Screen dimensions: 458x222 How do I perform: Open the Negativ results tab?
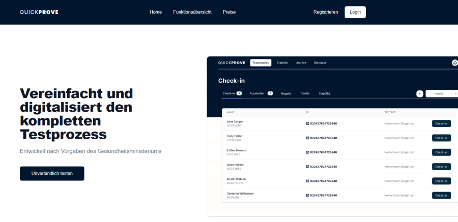point(286,93)
